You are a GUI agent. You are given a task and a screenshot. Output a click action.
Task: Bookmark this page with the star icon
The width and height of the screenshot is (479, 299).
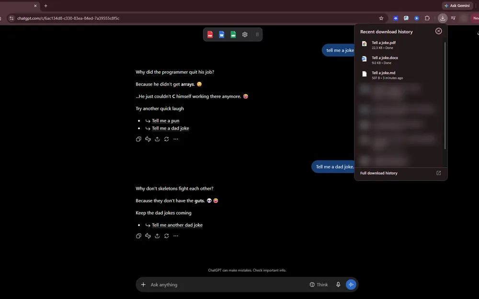tap(381, 18)
